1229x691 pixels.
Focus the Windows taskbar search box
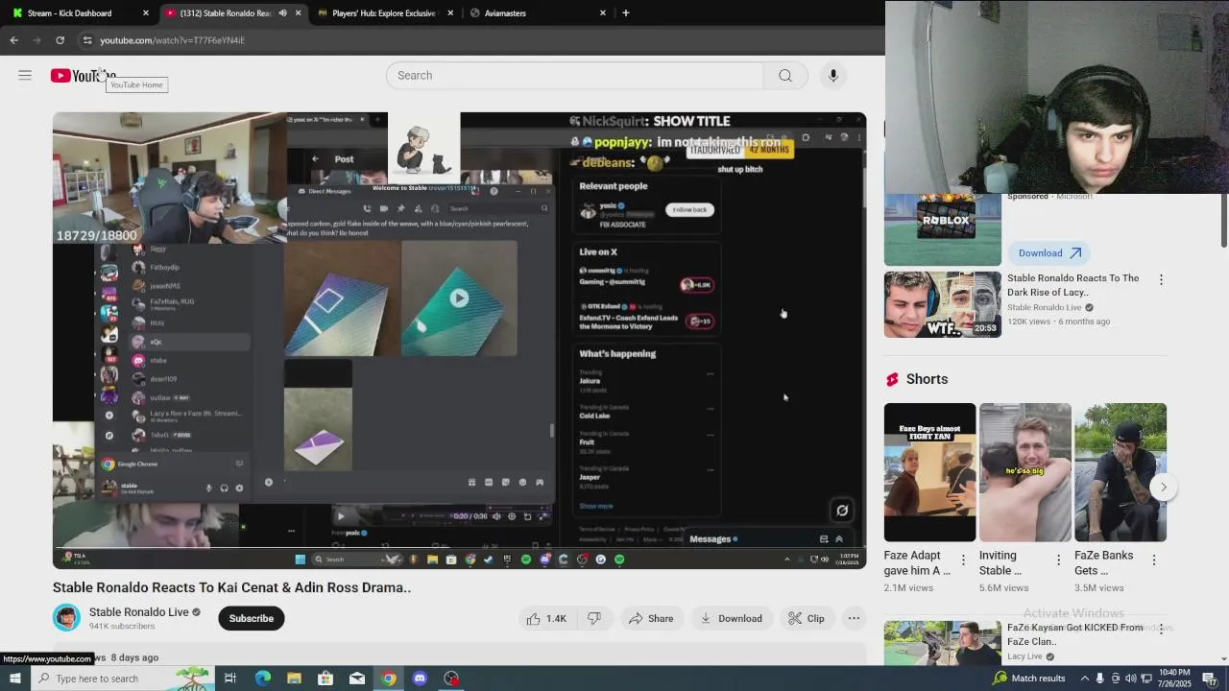(x=122, y=679)
